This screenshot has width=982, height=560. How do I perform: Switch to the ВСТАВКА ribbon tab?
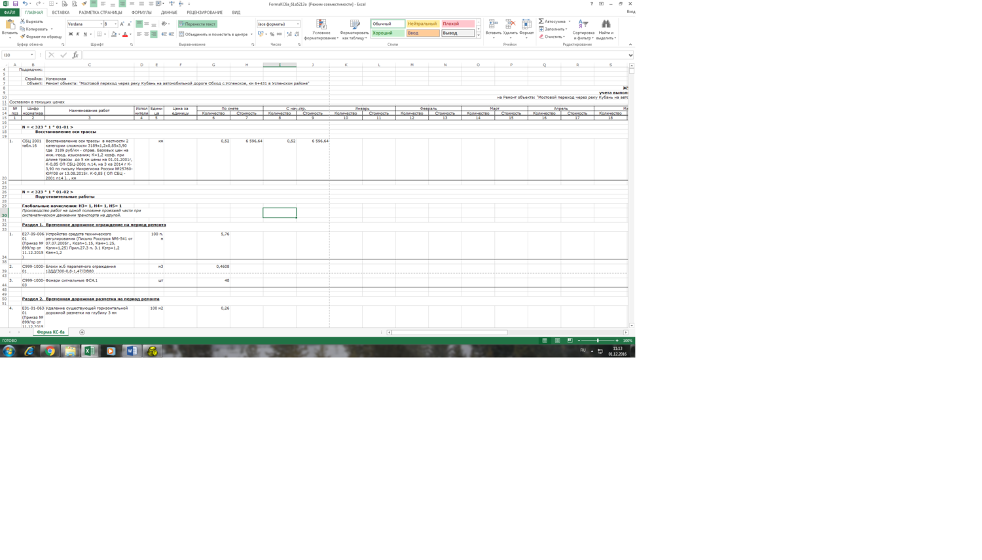(x=60, y=12)
